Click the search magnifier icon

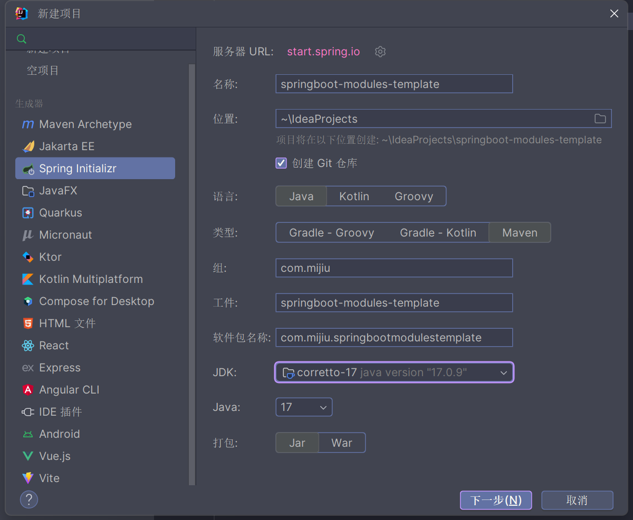coord(22,39)
